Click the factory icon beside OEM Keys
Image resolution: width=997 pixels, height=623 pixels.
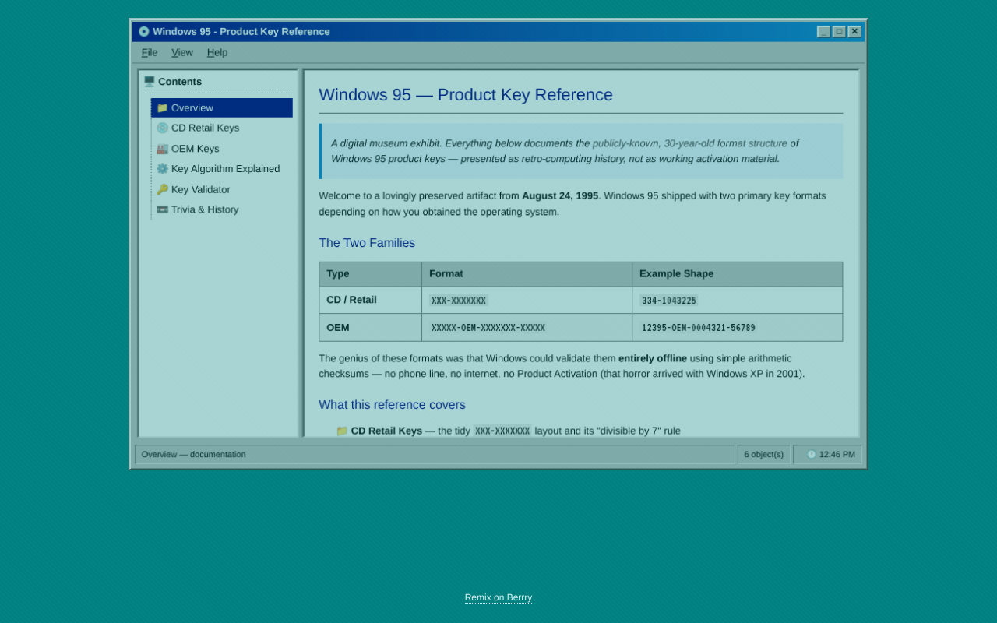point(162,149)
